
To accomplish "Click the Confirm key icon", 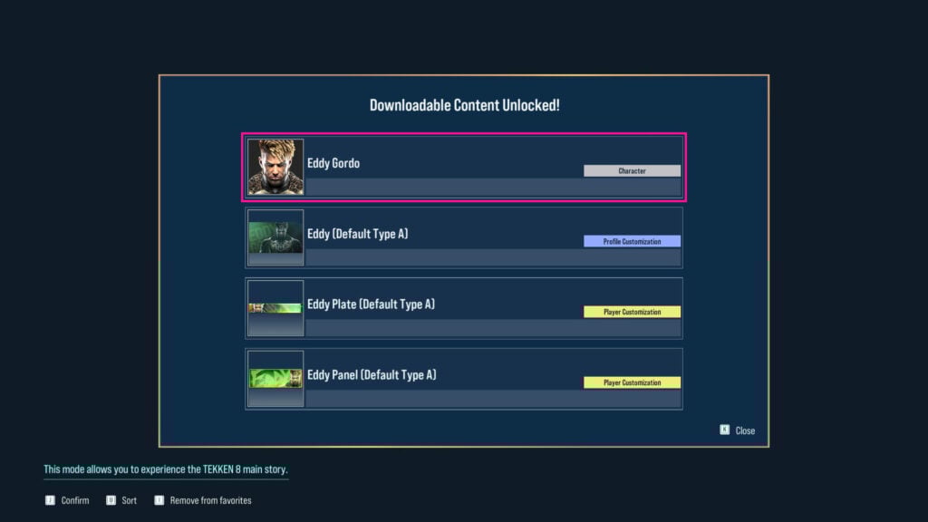I will click(x=50, y=500).
